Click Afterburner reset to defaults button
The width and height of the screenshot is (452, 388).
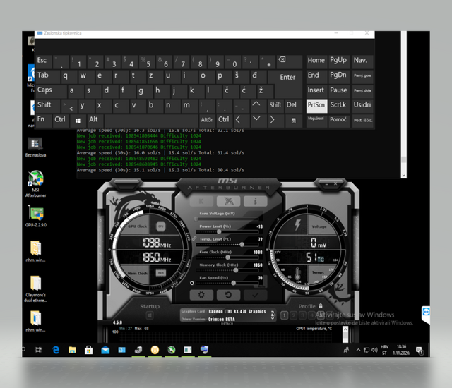228,295
